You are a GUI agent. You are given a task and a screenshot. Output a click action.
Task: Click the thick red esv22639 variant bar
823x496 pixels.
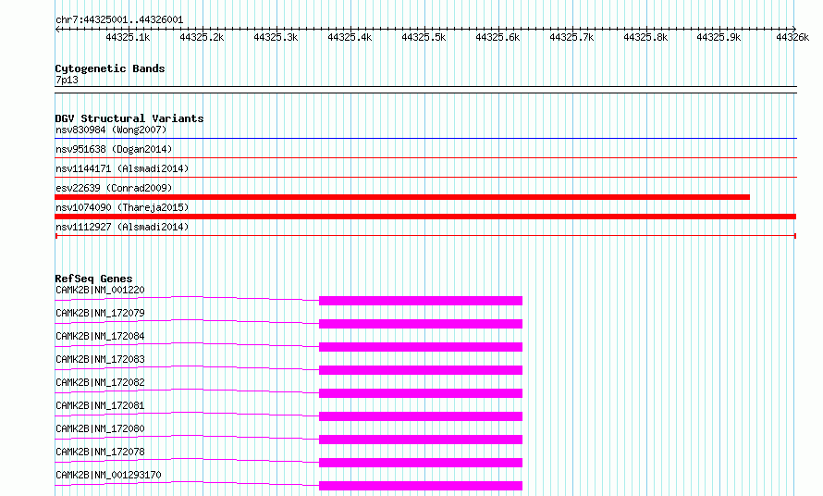402,197
